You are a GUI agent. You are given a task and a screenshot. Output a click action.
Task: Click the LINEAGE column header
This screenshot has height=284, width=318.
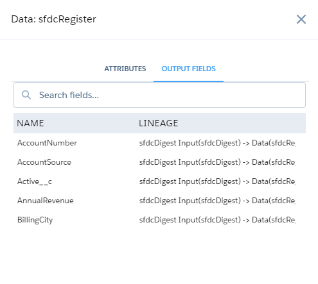tap(158, 123)
